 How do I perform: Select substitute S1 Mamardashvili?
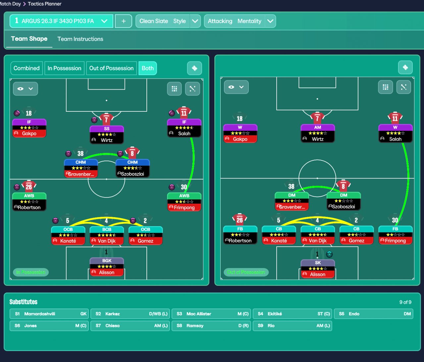(x=49, y=314)
